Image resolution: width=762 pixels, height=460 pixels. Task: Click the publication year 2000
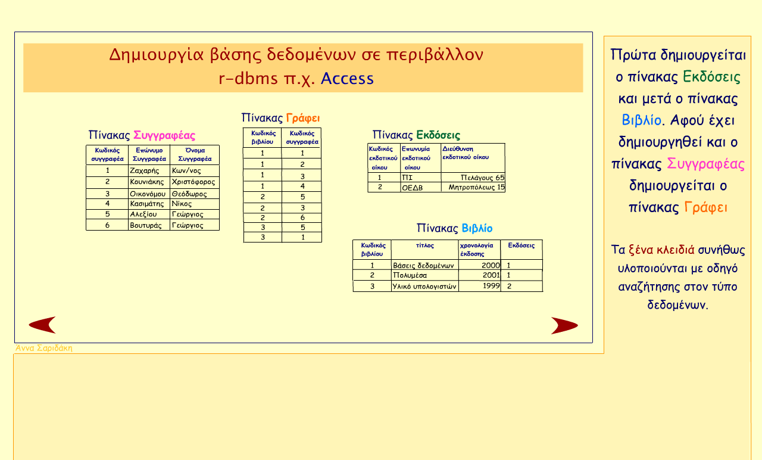pos(491,265)
